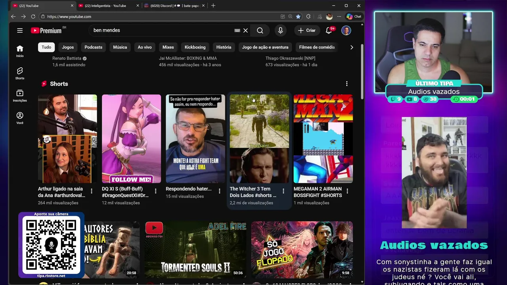Screen dimensions: 507x285
Task: Click the zoom magnifier icon in address bar
Action: pyautogui.click(x=290, y=17)
